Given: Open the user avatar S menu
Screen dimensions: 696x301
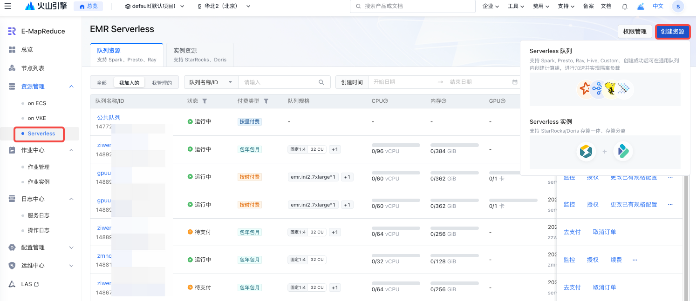Looking at the screenshot, I should click(678, 6).
